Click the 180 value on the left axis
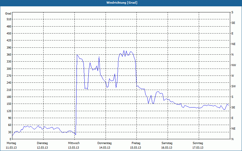This screenshot has width=242, height=151. (x=9, y=97)
